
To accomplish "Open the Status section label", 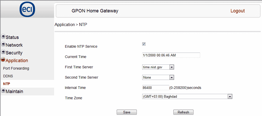I will tap(12, 37).
